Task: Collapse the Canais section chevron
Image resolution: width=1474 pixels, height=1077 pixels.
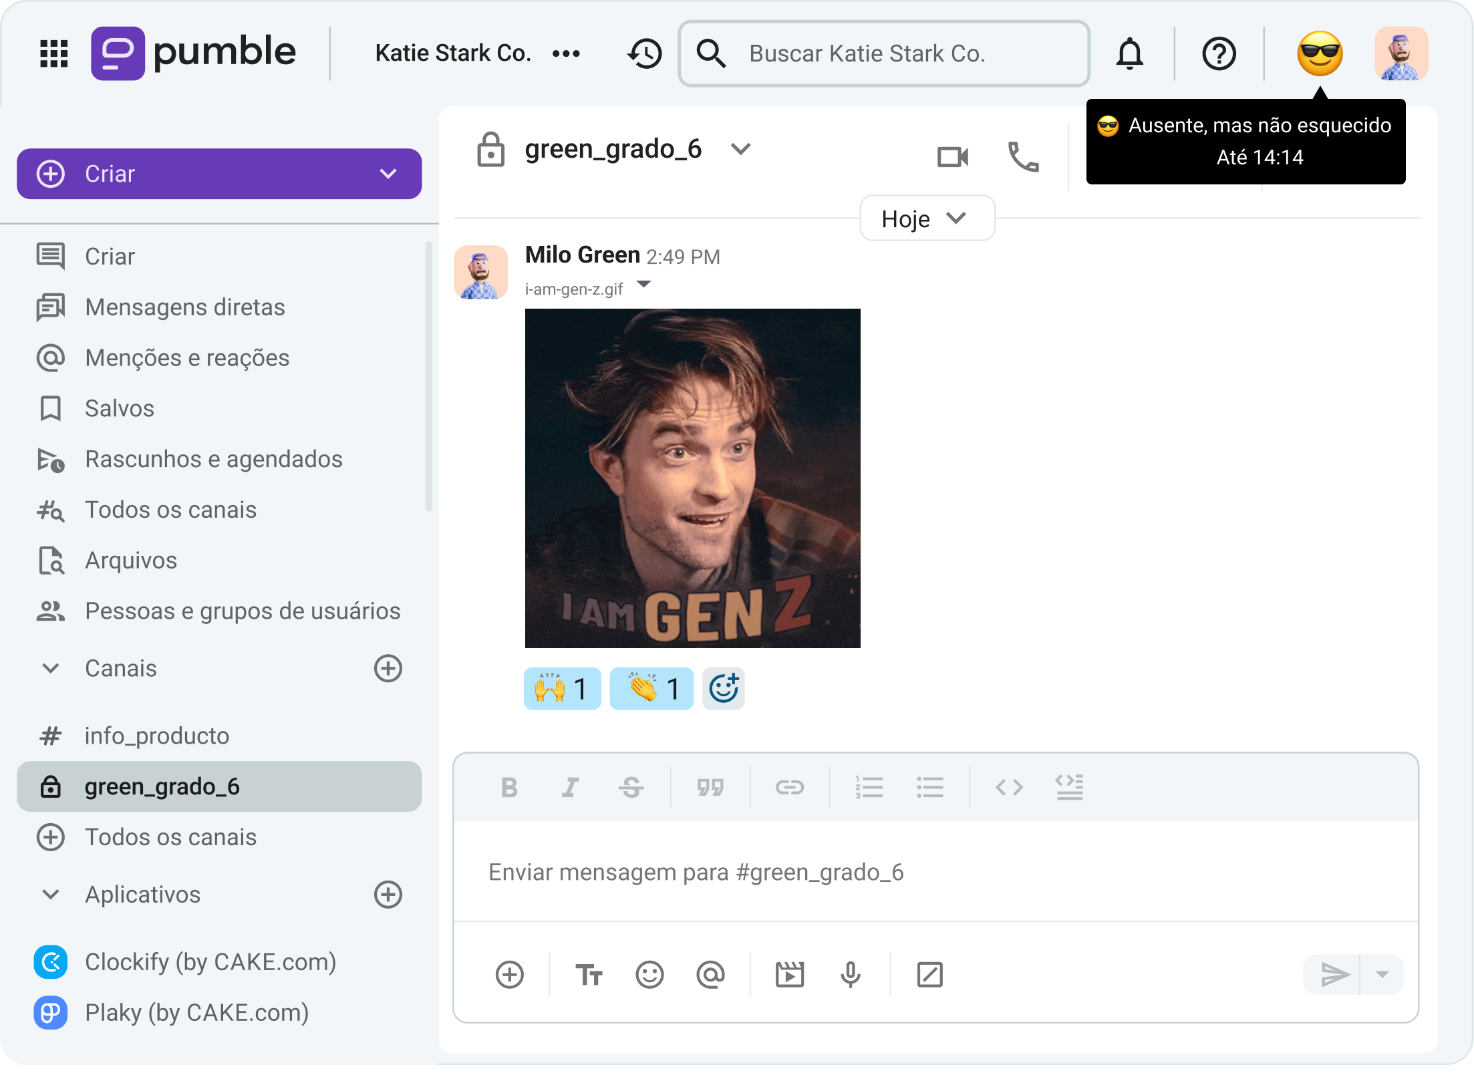Action: (51, 668)
